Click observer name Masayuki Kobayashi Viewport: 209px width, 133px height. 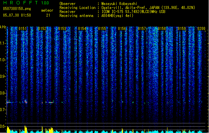tap(119, 4)
